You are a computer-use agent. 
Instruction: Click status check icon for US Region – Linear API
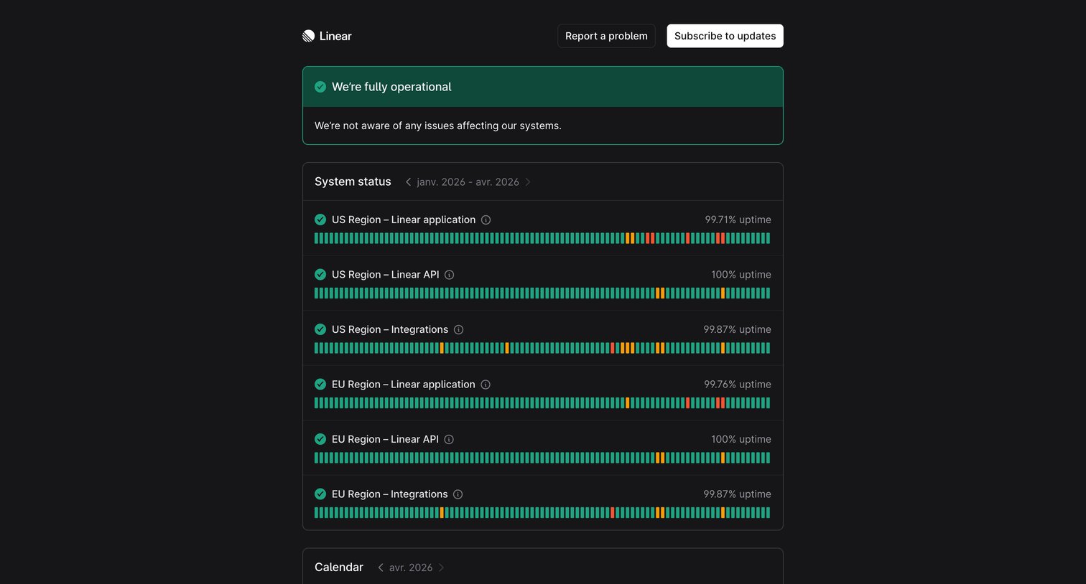(320, 274)
